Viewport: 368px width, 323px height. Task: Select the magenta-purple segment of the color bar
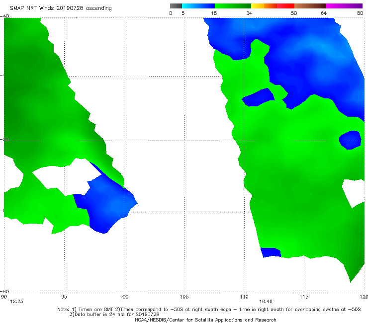coord(344,6)
